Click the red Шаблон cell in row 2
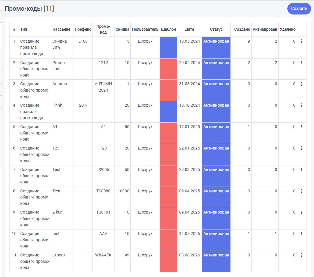Screen dimensions: 314x277 168,69
